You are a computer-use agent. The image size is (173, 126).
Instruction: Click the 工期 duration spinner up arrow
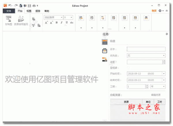point(147,85)
